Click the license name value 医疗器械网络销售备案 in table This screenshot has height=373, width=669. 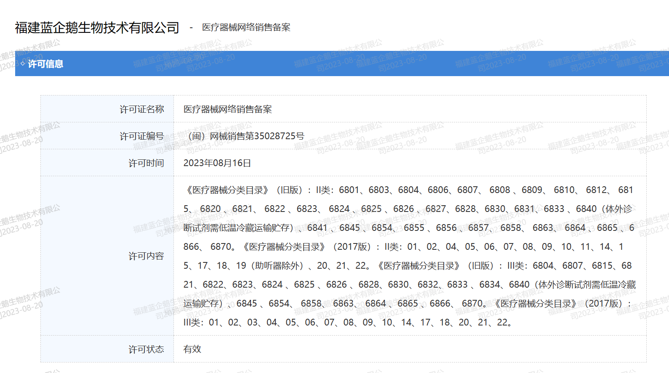pos(227,109)
